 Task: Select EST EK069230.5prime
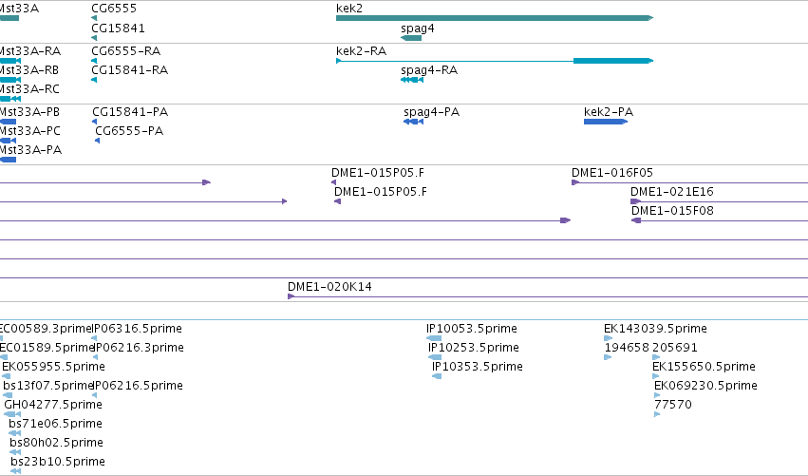coord(658,395)
